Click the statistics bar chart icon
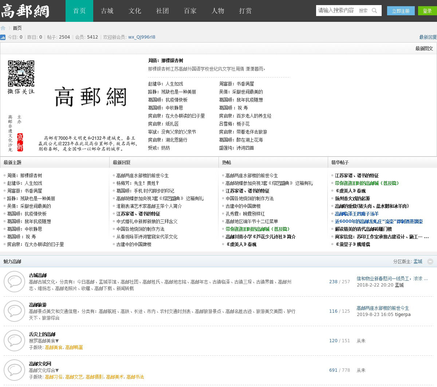 (3, 37)
